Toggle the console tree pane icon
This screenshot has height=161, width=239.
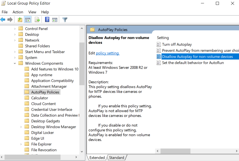click(28, 19)
